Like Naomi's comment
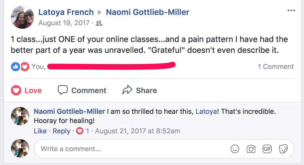The image size is (304, 165). [40, 131]
